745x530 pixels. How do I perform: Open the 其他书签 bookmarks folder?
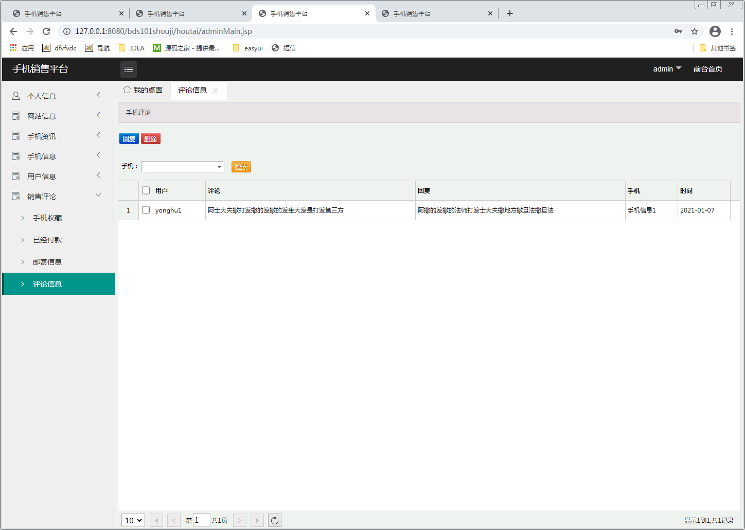click(x=718, y=48)
